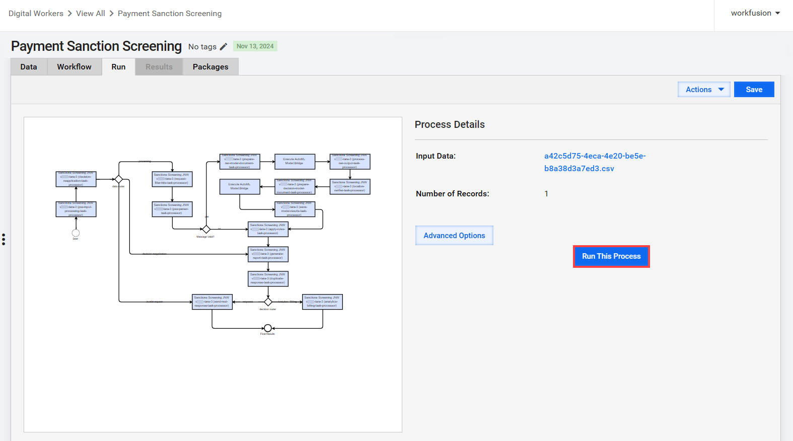793x441 pixels.
Task: Select the pre-parser task processor node
Action: tap(172, 209)
